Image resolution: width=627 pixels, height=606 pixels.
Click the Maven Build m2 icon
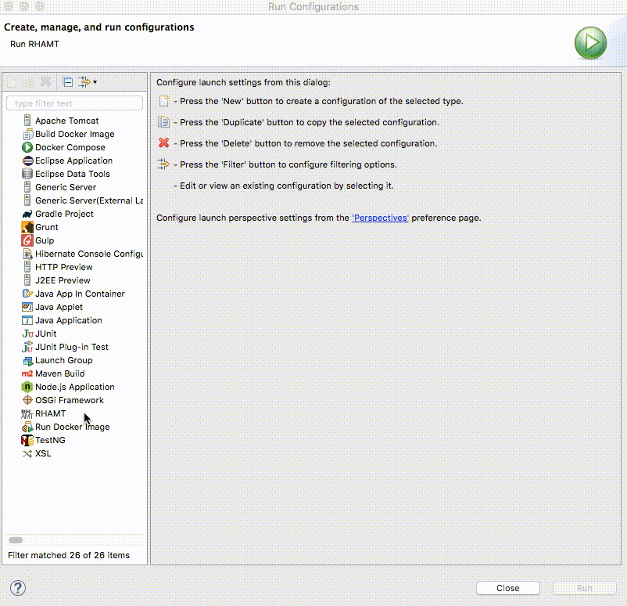point(27,373)
